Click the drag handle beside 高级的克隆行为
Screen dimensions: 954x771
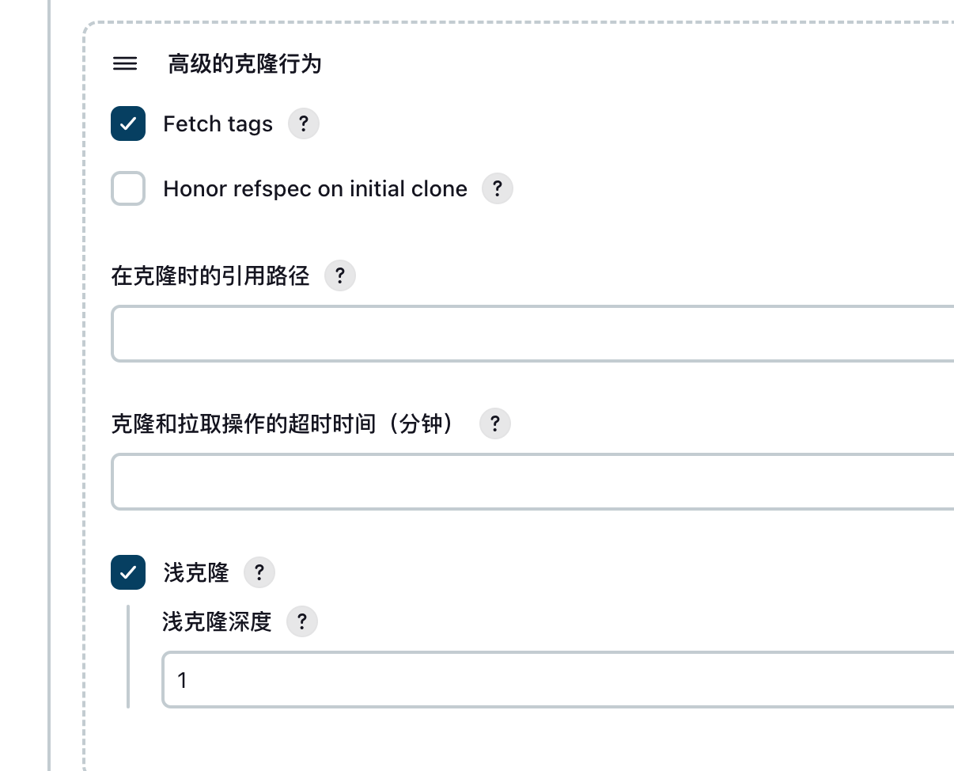(x=125, y=64)
